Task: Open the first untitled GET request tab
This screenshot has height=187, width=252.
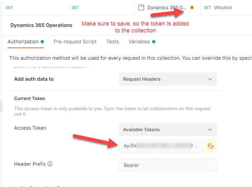Action: tap(35, 8)
